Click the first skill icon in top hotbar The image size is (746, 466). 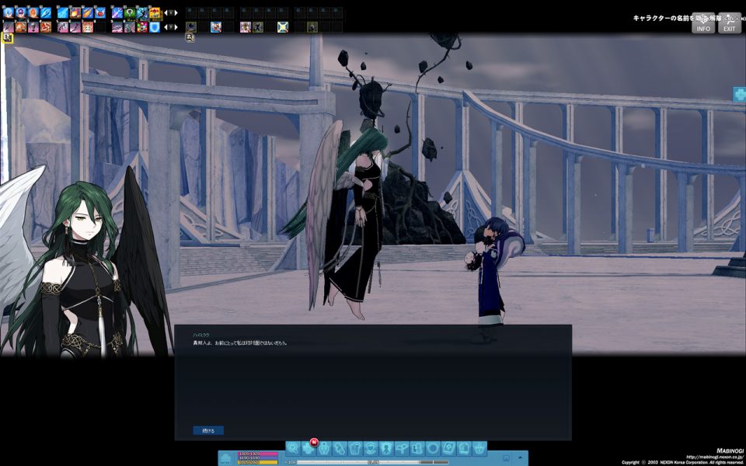(x=9, y=13)
